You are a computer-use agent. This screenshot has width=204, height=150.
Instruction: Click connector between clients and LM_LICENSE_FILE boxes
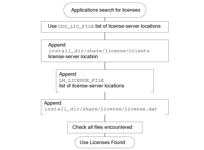(x=105, y=66)
